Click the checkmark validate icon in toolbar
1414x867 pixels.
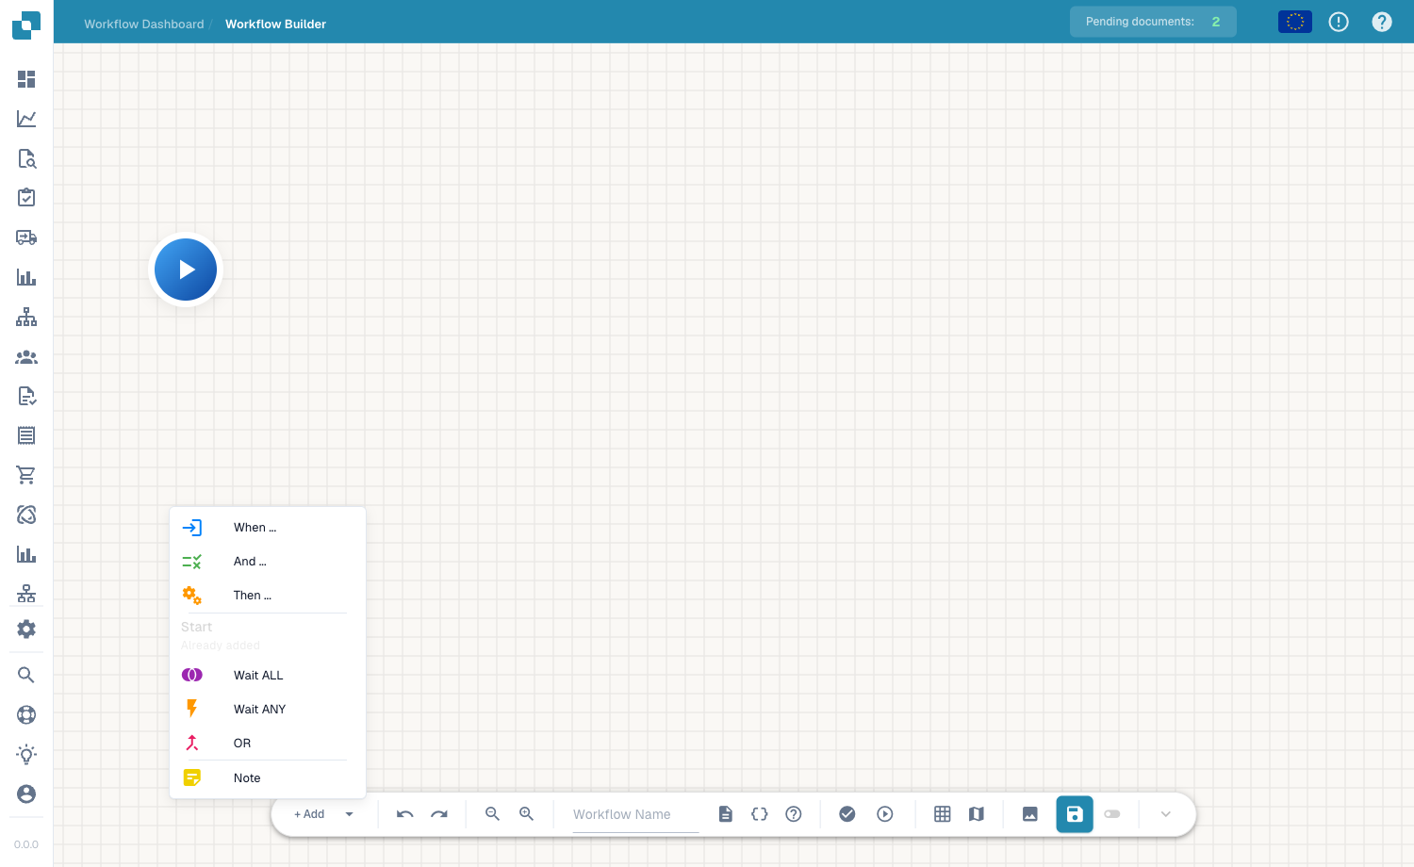[x=847, y=814]
